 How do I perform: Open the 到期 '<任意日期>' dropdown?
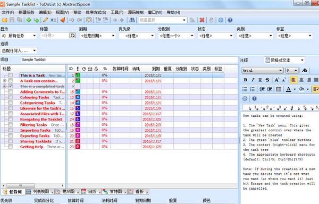pyautogui.click(x=98, y=36)
